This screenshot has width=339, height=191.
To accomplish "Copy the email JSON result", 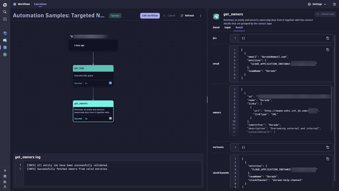I will coord(328,50).
